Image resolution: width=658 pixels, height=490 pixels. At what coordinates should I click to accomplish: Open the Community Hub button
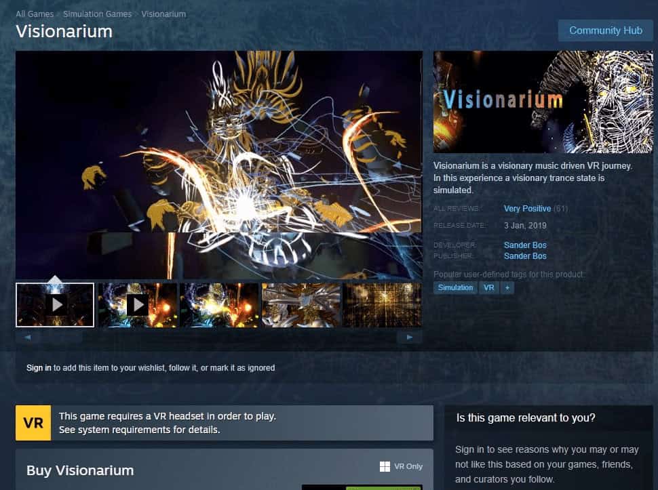(x=606, y=30)
